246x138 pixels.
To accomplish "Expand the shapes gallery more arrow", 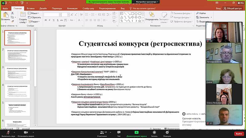I will (143, 21).
